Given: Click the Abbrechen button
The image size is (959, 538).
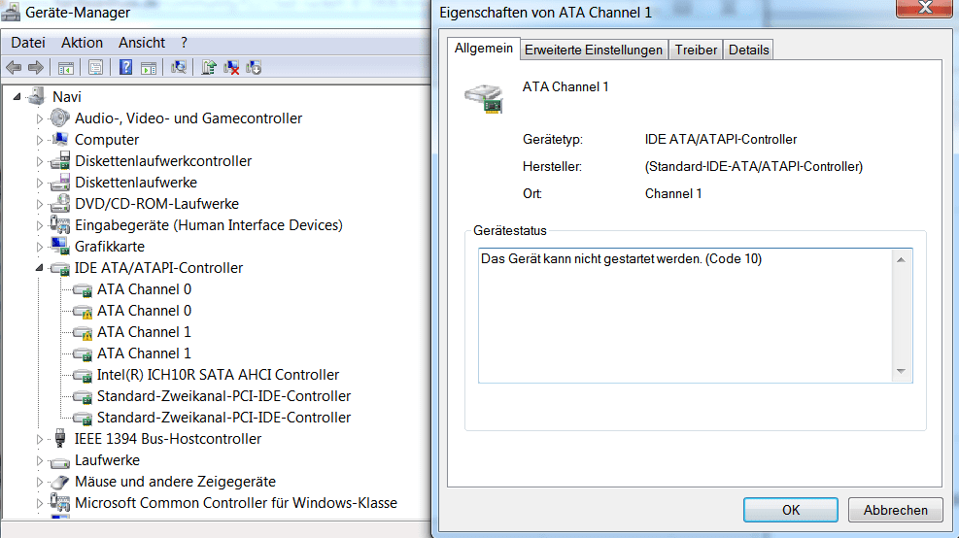Looking at the screenshot, I should point(895,510).
